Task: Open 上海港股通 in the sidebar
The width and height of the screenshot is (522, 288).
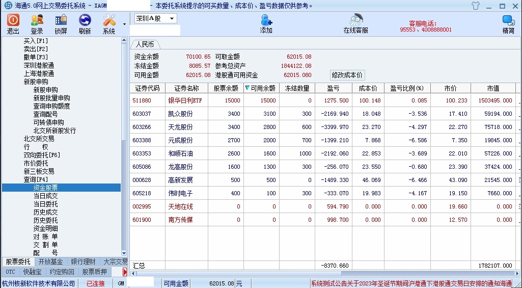Action: (39, 73)
